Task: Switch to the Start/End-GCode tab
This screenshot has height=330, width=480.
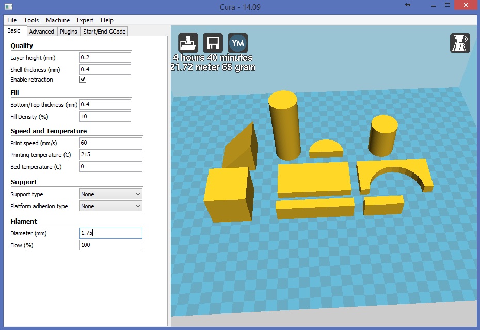Action: pos(104,32)
